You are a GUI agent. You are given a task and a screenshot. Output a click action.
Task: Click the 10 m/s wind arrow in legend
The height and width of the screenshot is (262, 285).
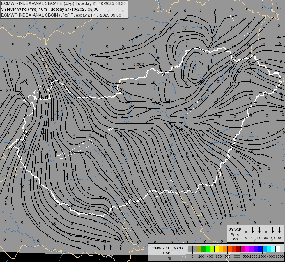coord(253,230)
